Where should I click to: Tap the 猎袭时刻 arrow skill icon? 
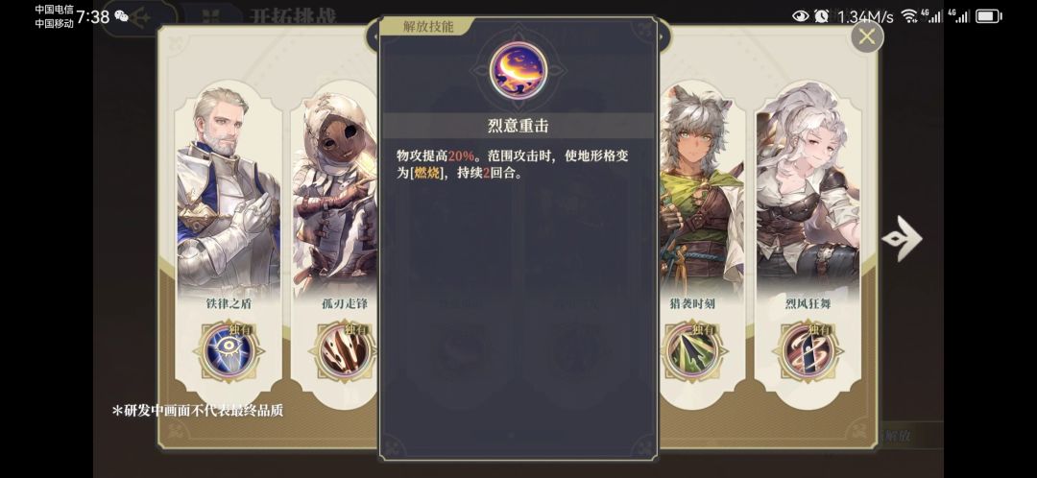pyautogui.click(x=691, y=350)
